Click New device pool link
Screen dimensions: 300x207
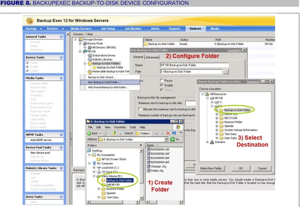[x=40, y=153]
